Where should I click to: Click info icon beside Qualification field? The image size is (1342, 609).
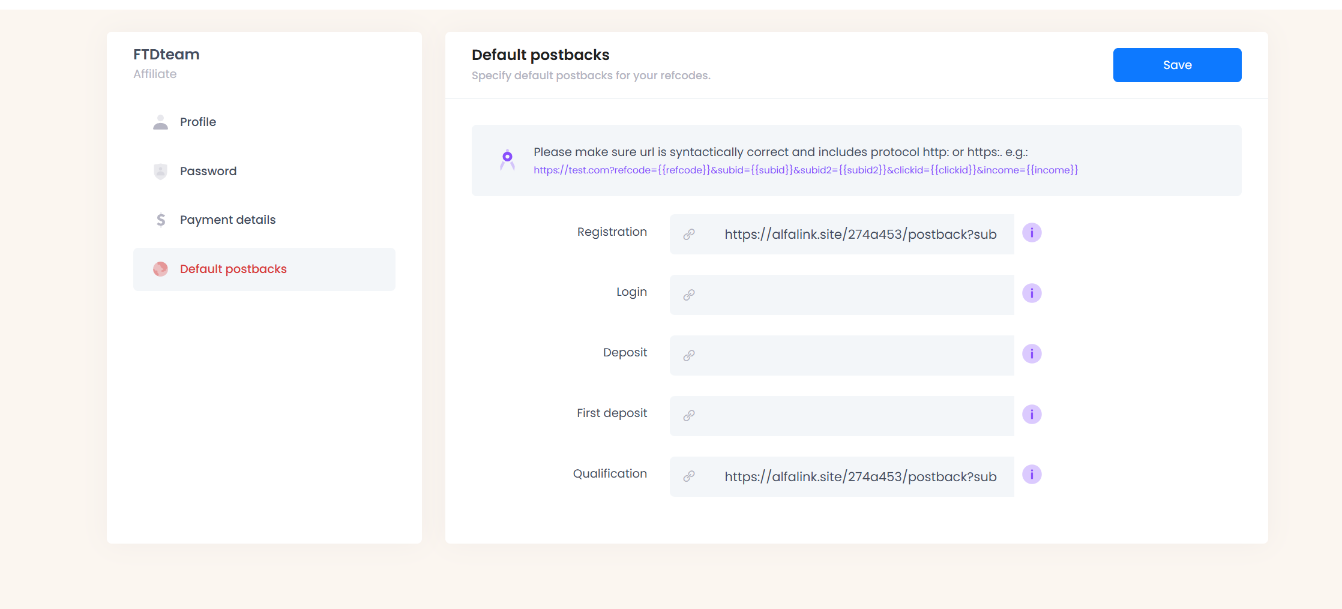click(1032, 475)
